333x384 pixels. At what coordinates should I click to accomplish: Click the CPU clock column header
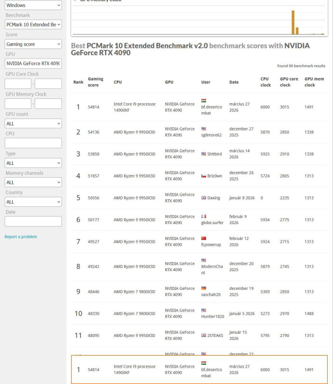tap(266, 82)
